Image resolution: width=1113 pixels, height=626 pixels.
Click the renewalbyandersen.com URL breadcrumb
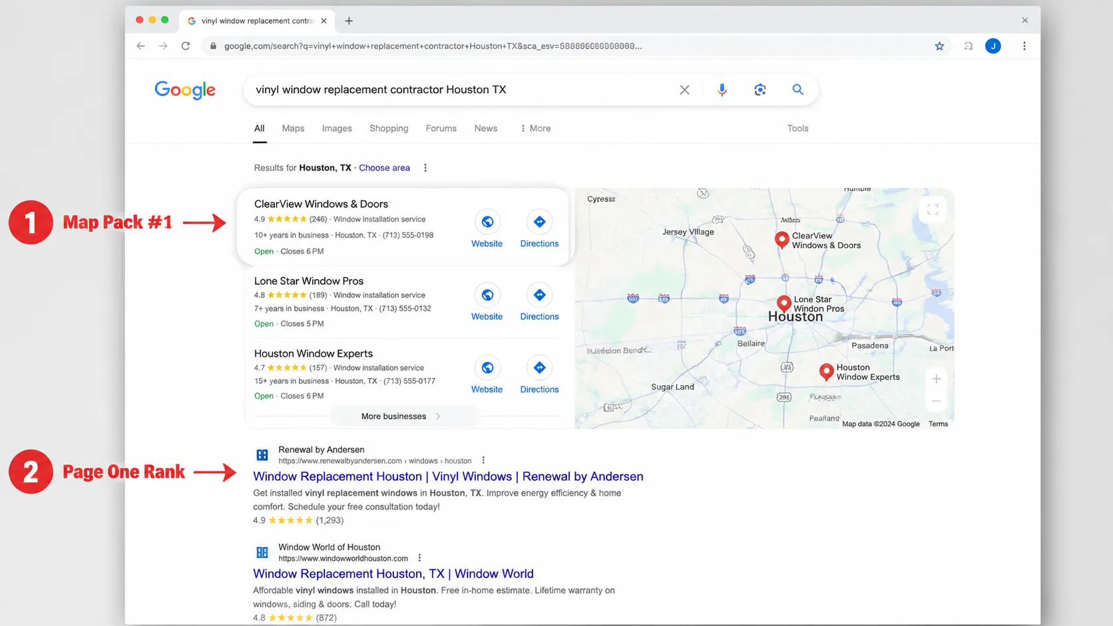[375, 460]
